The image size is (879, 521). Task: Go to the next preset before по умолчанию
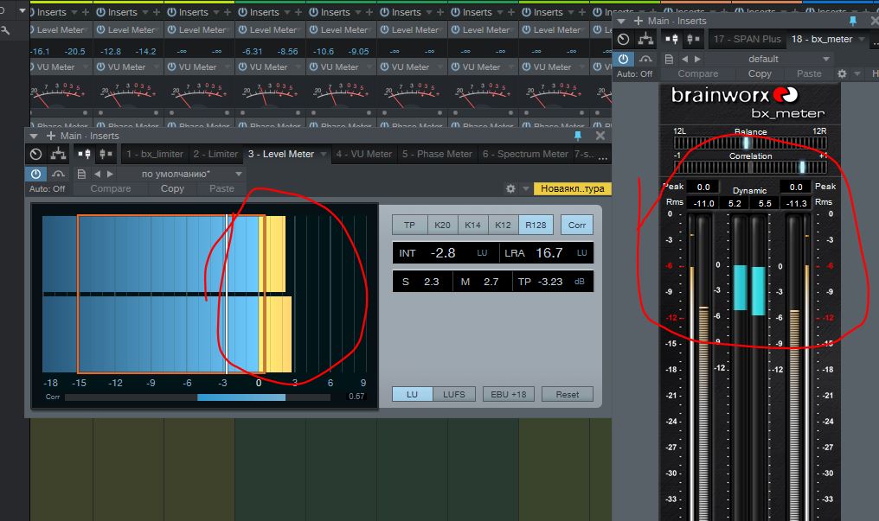point(110,174)
